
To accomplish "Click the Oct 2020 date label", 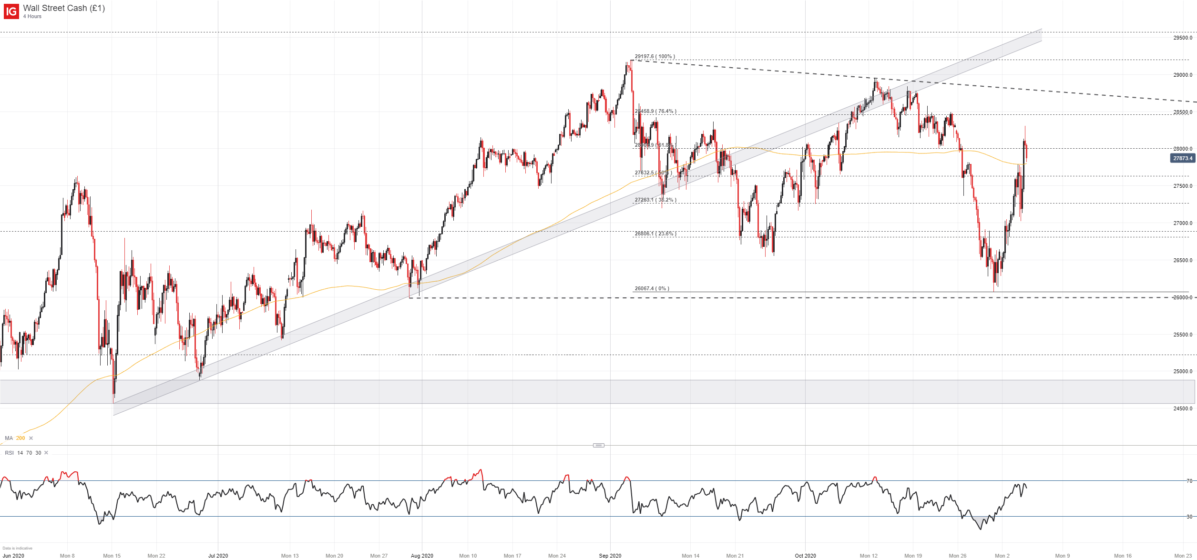I will 805,556.
